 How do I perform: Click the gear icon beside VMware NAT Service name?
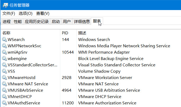click(x=4, y=84)
